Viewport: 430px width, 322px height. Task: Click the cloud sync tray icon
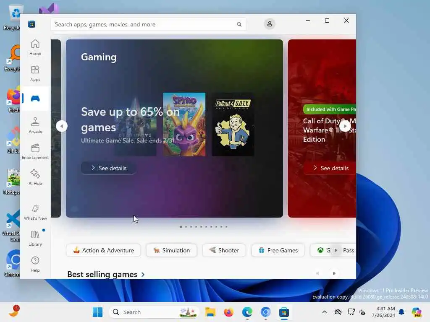[x=338, y=312]
